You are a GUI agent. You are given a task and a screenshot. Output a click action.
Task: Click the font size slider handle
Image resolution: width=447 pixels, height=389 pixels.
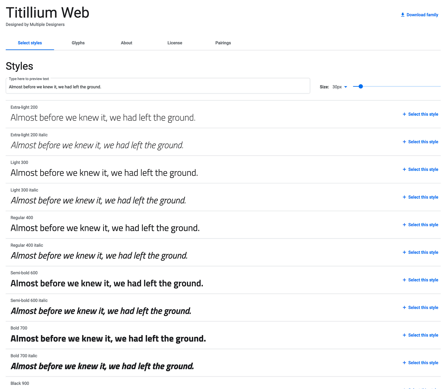tap(361, 86)
